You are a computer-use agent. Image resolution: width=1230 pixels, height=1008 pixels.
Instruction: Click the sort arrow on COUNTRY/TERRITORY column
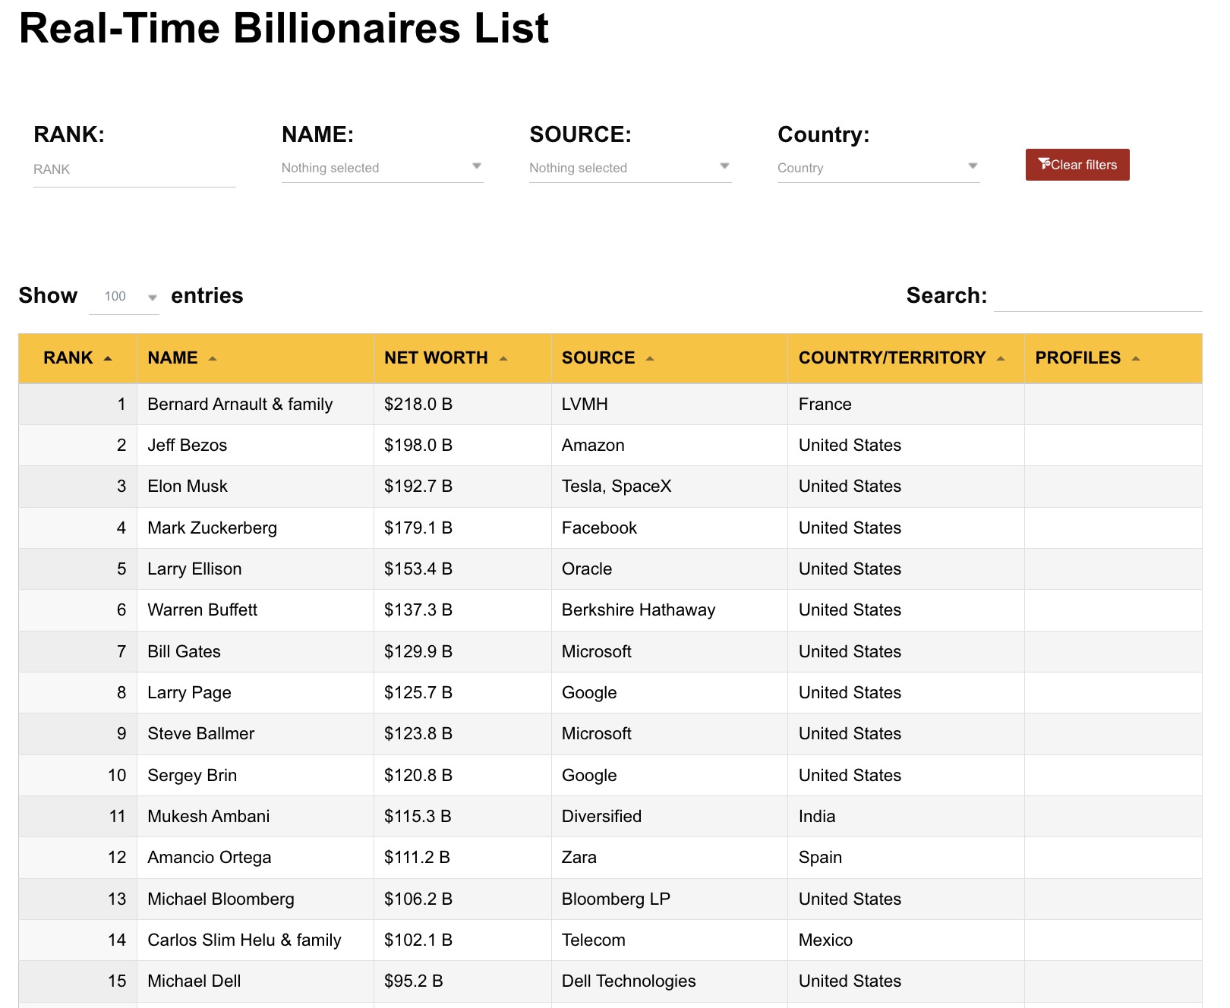click(x=1000, y=357)
